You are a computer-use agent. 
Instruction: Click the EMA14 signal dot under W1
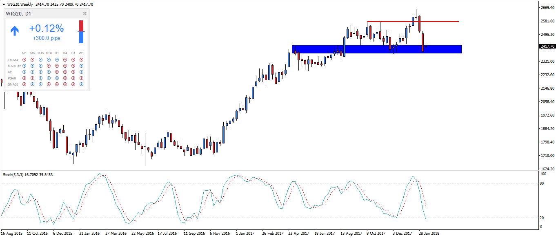pos(81,59)
